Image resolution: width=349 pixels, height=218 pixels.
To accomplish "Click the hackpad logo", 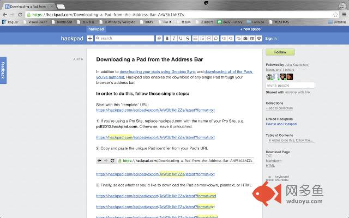I will (72, 39).
